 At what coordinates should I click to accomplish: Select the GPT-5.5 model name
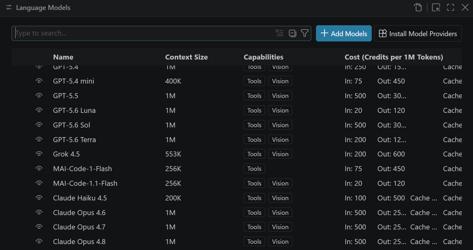pos(65,96)
